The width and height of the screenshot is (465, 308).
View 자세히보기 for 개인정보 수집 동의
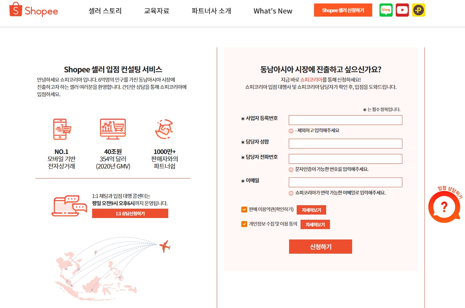coord(315,225)
